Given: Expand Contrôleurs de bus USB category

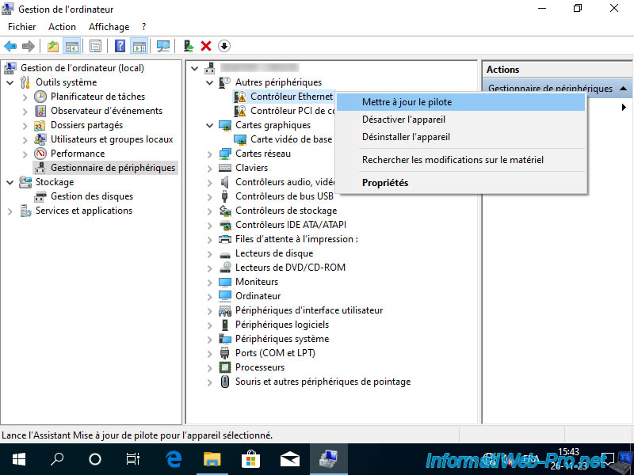Looking at the screenshot, I should [x=209, y=196].
